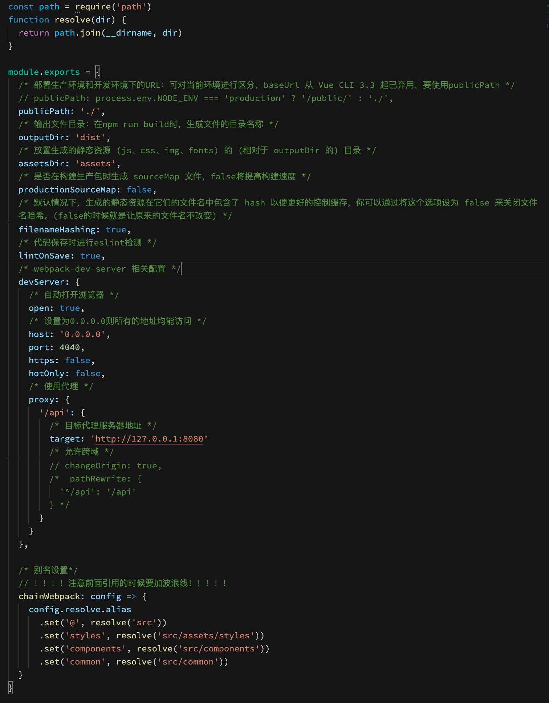Click the '/* 目标代理服务器地址 */' comment
This screenshot has width=549, height=703.
[x=103, y=426]
